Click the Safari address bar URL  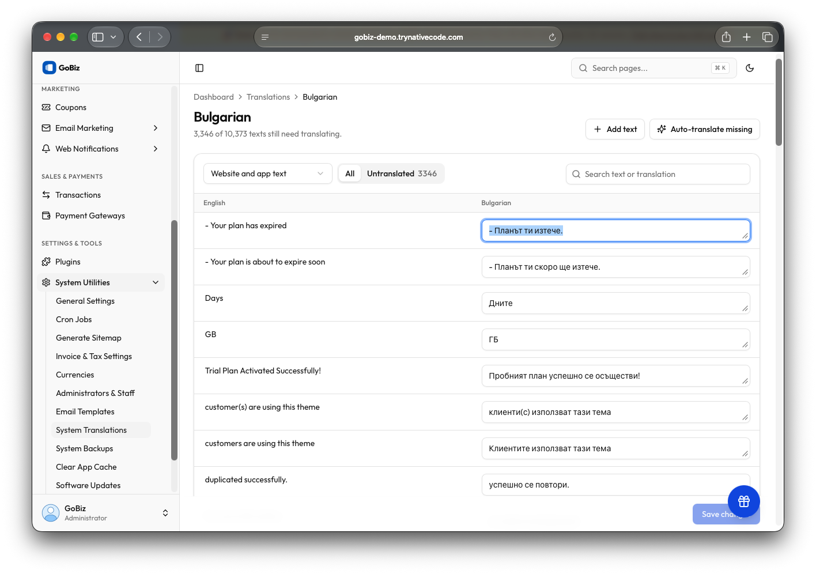click(408, 37)
